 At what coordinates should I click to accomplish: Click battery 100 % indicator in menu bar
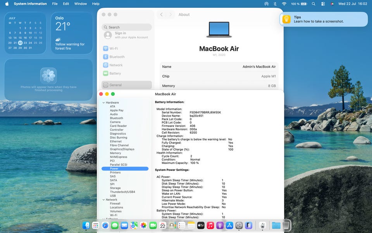click(x=299, y=4)
